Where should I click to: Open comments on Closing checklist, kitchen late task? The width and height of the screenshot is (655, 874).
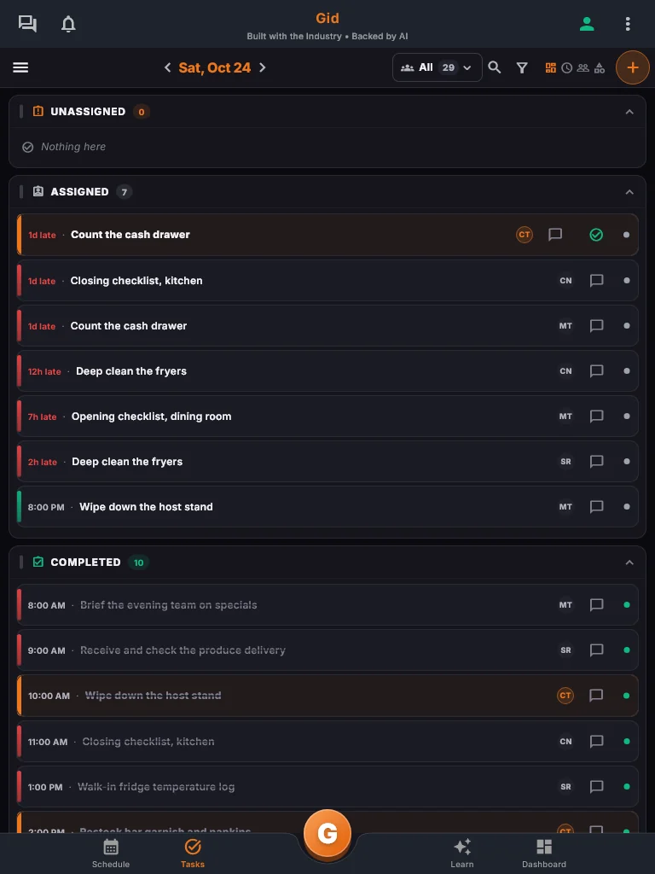tap(596, 280)
